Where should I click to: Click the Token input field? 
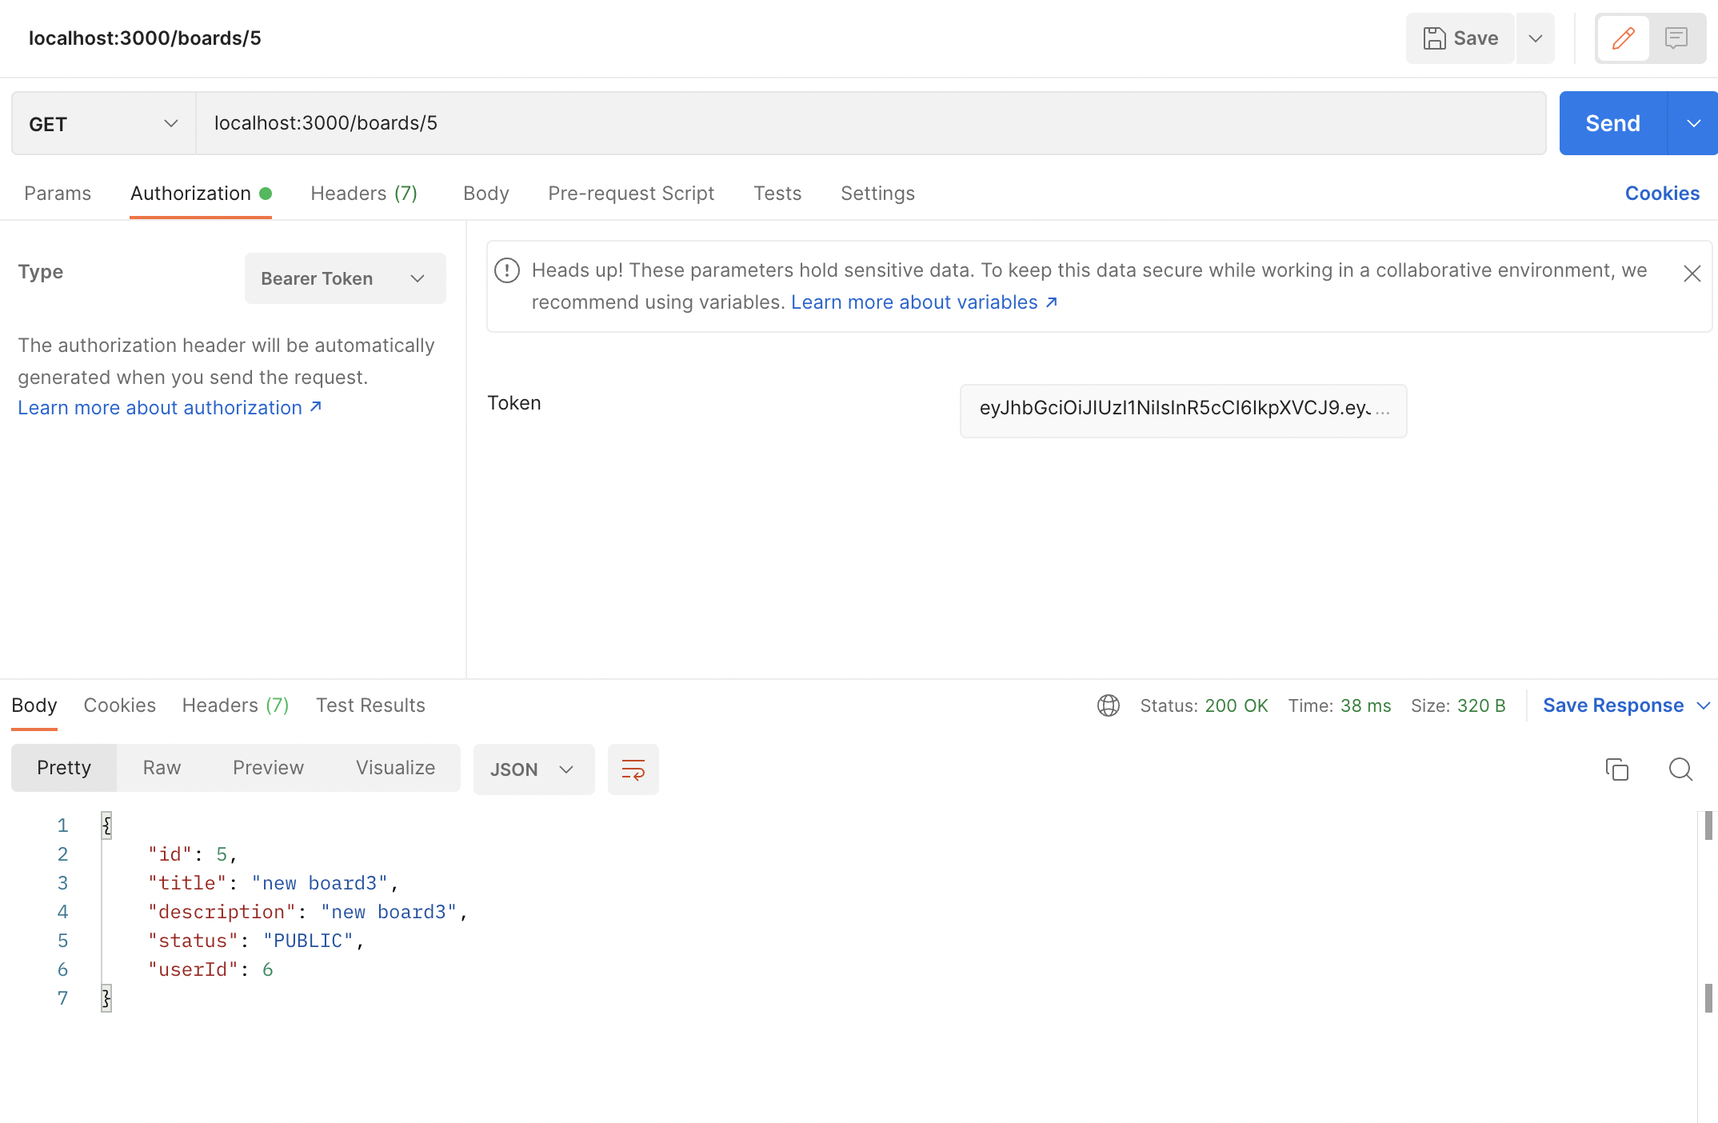coord(1182,410)
